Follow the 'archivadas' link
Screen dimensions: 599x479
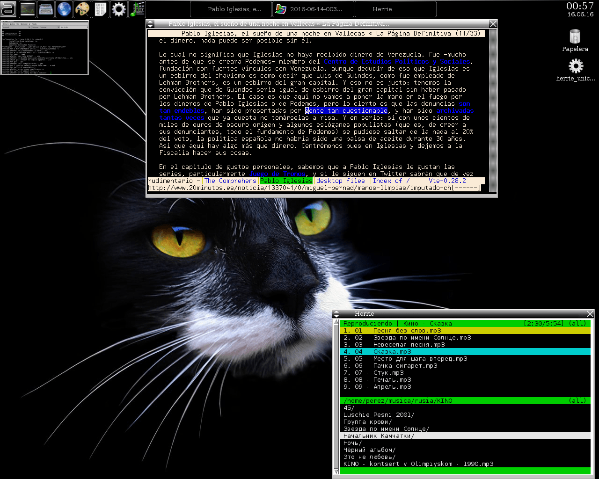pyautogui.click(x=455, y=111)
